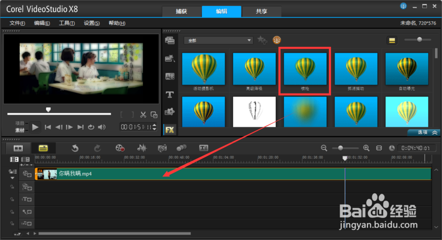Expand the 选项 options panel
The image size is (442, 240).
pos(424,132)
